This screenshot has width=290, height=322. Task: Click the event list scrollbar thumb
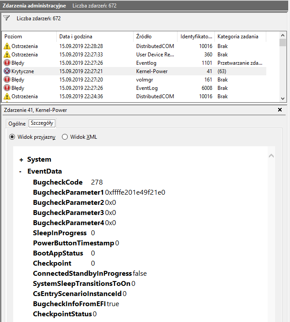(x=283, y=42)
